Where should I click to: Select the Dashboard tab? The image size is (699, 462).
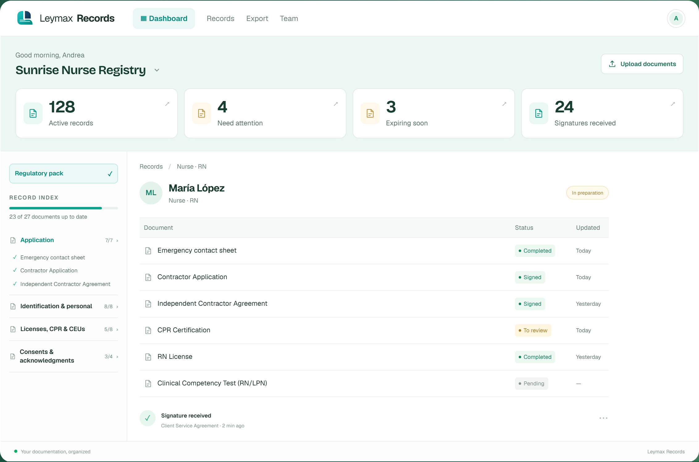point(164,19)
